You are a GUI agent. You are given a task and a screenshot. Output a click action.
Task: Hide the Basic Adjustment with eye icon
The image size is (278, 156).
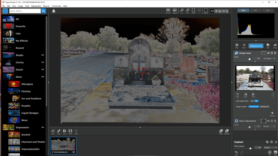269,121
